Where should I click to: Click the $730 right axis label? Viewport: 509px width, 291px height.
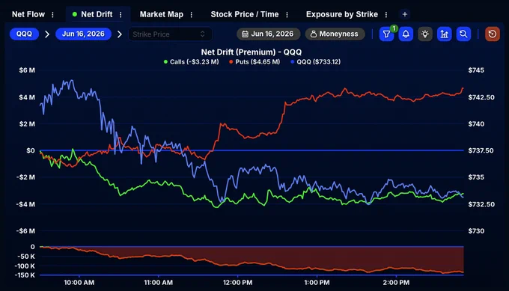(476, 231)
